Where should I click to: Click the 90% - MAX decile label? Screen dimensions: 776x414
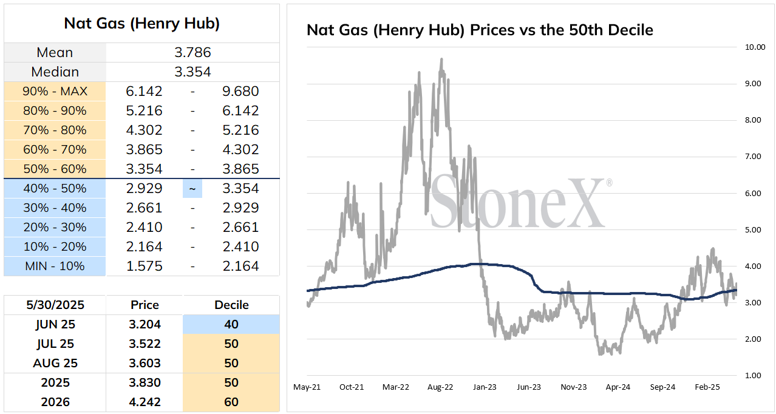[x=55, y=91]
